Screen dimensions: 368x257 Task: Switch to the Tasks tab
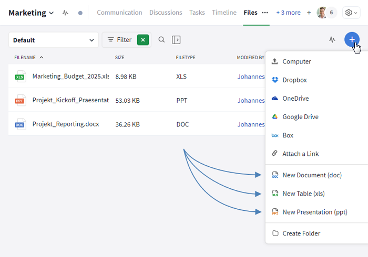197,13
